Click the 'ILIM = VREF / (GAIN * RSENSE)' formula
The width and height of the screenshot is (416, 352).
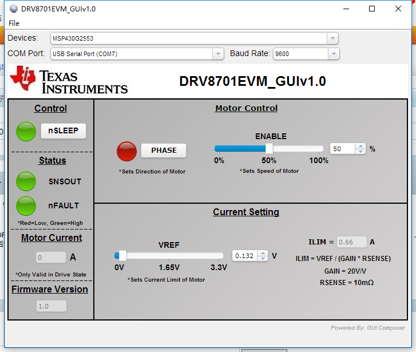[343, 259]
